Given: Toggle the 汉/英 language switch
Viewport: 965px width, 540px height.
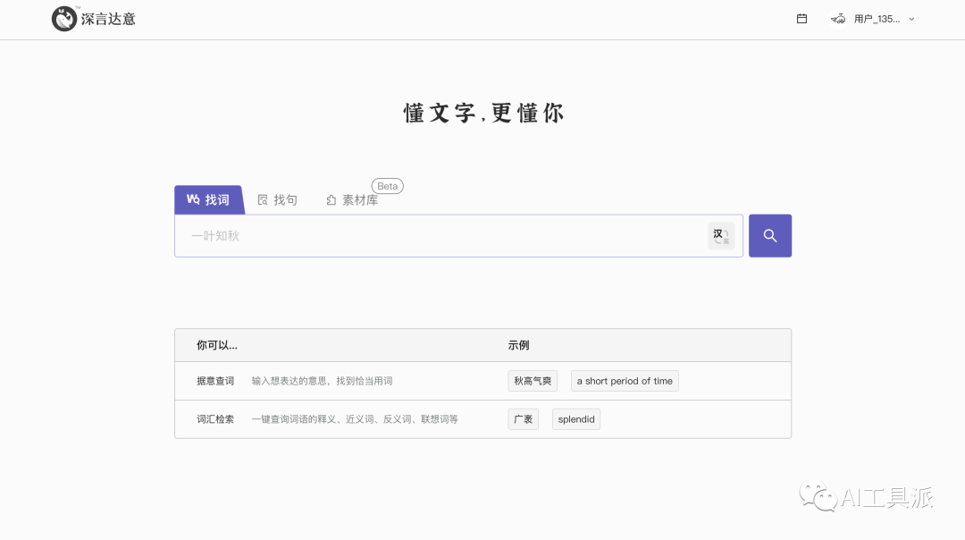Looking at the screenshot, I should [721, 236].
